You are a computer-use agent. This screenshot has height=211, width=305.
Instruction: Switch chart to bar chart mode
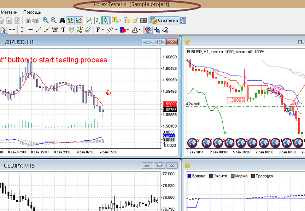97,20
